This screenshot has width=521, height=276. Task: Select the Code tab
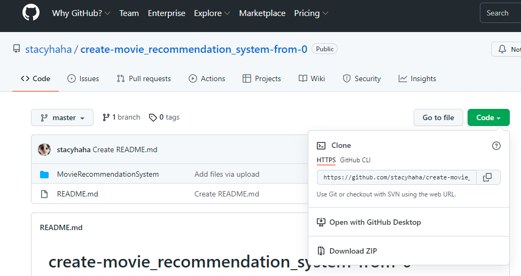pyautogui.click(x=36, y=78)
